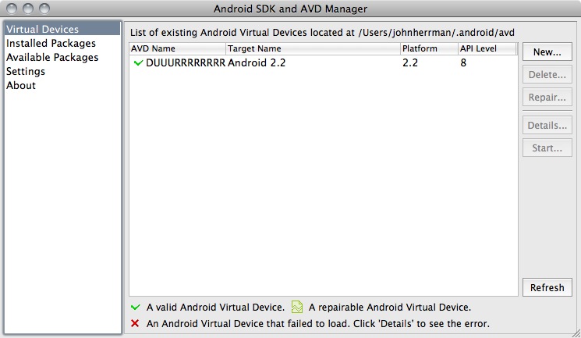Click the Delete... button
This screenshot has height=338, width=581.
point(547,74)
